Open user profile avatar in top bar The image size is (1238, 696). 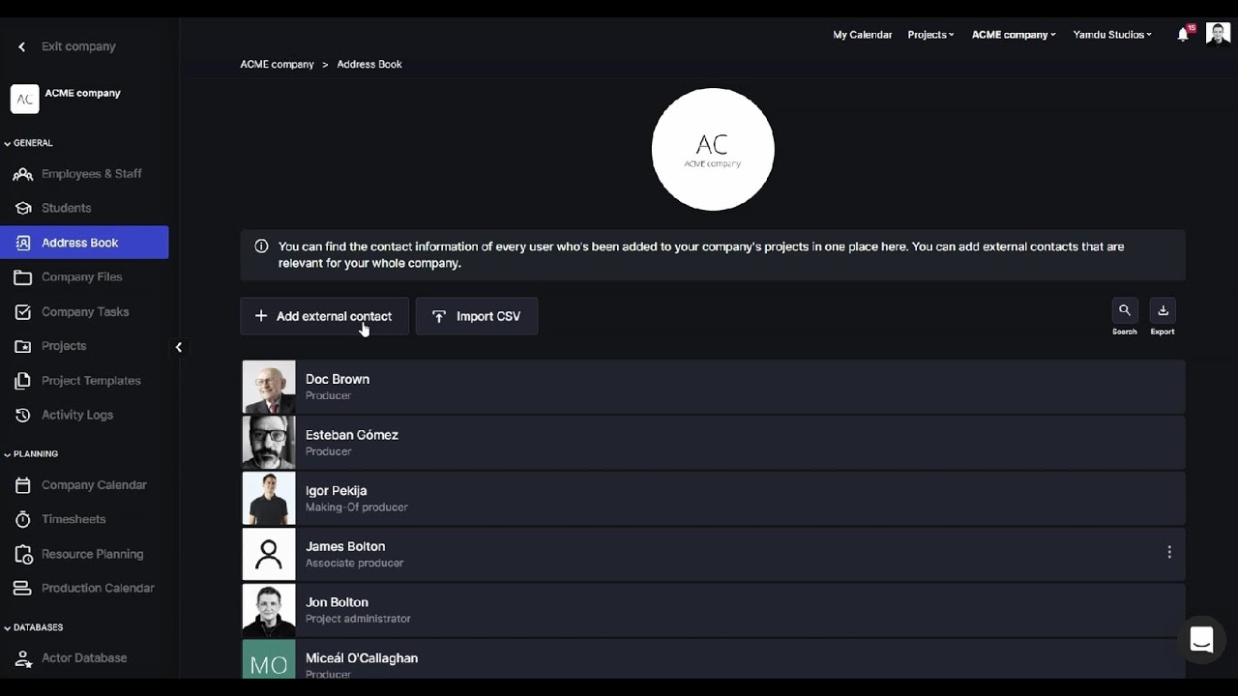coord(1218,34)
